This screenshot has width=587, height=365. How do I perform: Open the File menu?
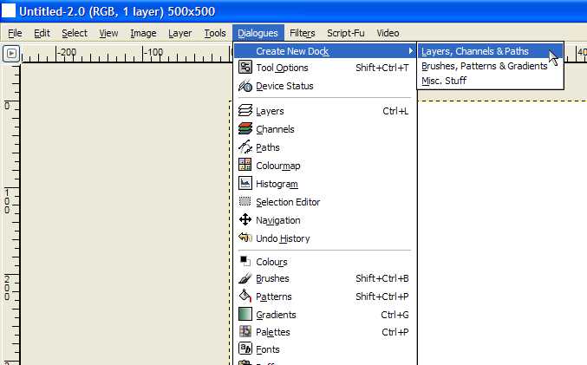tap(15, 33)
